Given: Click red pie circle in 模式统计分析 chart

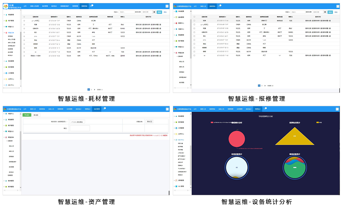Looking at the screenshot, I should coord(237,139).
